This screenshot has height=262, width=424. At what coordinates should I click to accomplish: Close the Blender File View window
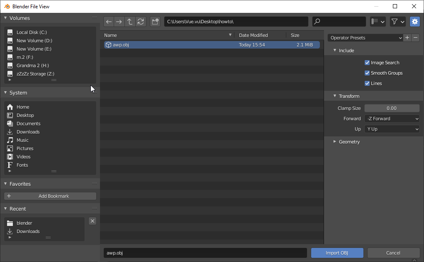414,6
